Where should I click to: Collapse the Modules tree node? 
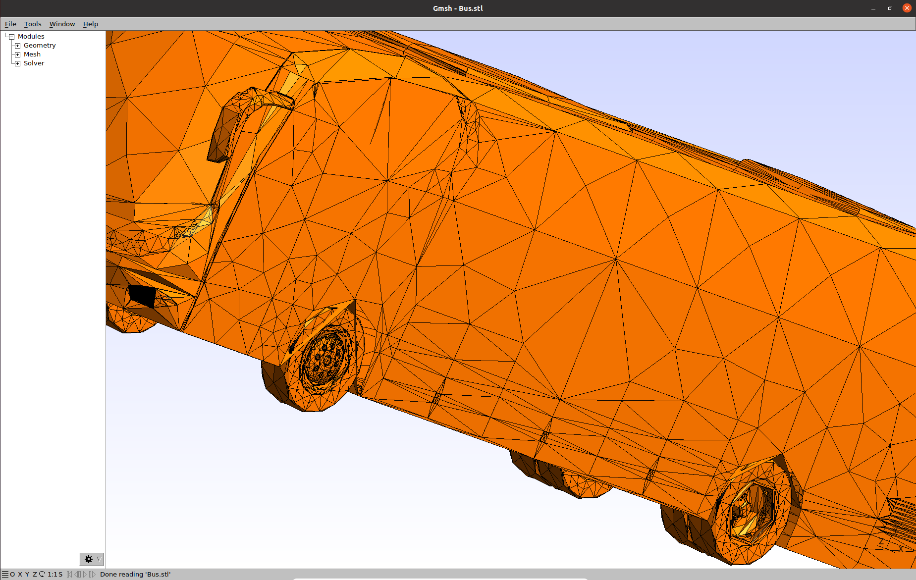[x=11, y=36]
